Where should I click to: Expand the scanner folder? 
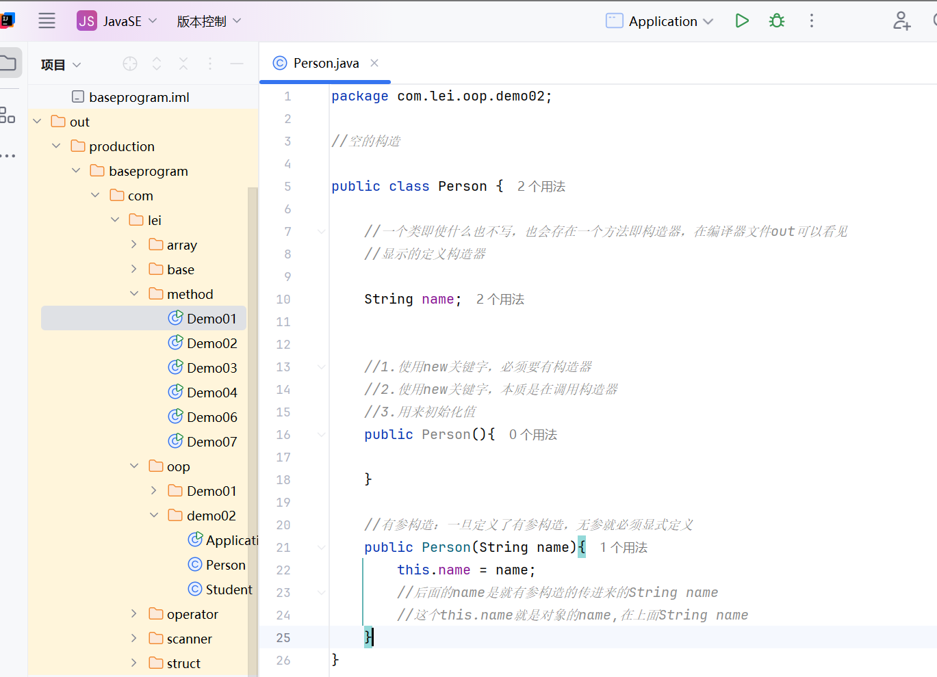pyautogui.click(x=134, y=639)
